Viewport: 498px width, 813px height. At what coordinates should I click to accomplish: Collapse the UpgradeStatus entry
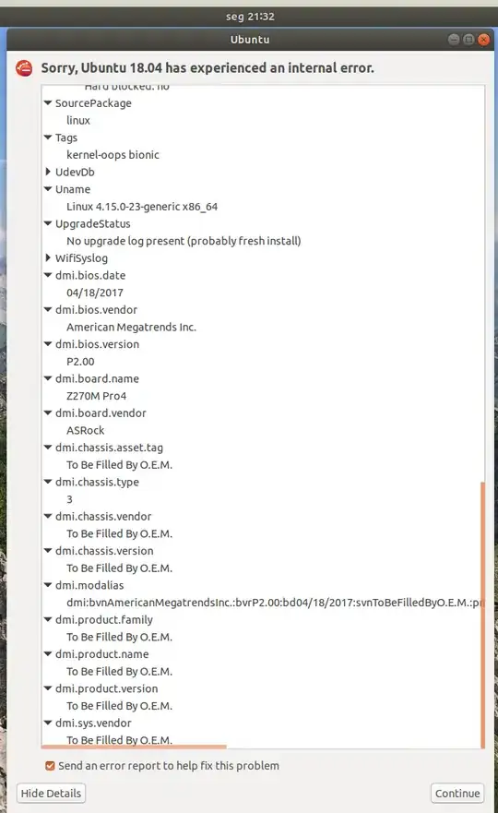(48, 223)
